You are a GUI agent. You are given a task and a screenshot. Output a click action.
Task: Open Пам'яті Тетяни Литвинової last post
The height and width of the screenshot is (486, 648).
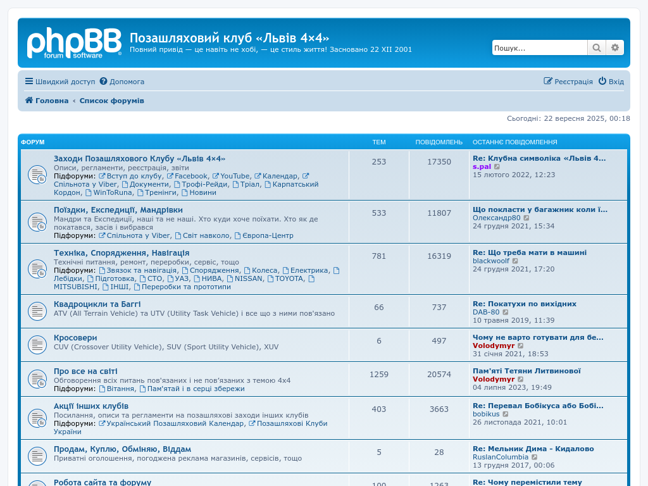(x=526, y=371)
